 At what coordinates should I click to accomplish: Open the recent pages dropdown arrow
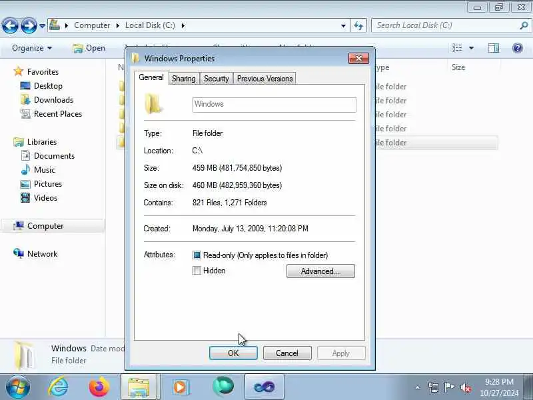pos(42,25)
